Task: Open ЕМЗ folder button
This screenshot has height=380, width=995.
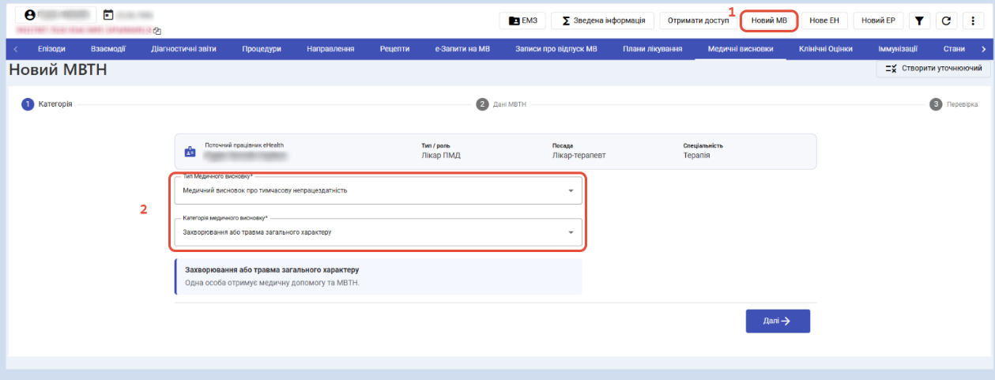Action: [522, 21]
